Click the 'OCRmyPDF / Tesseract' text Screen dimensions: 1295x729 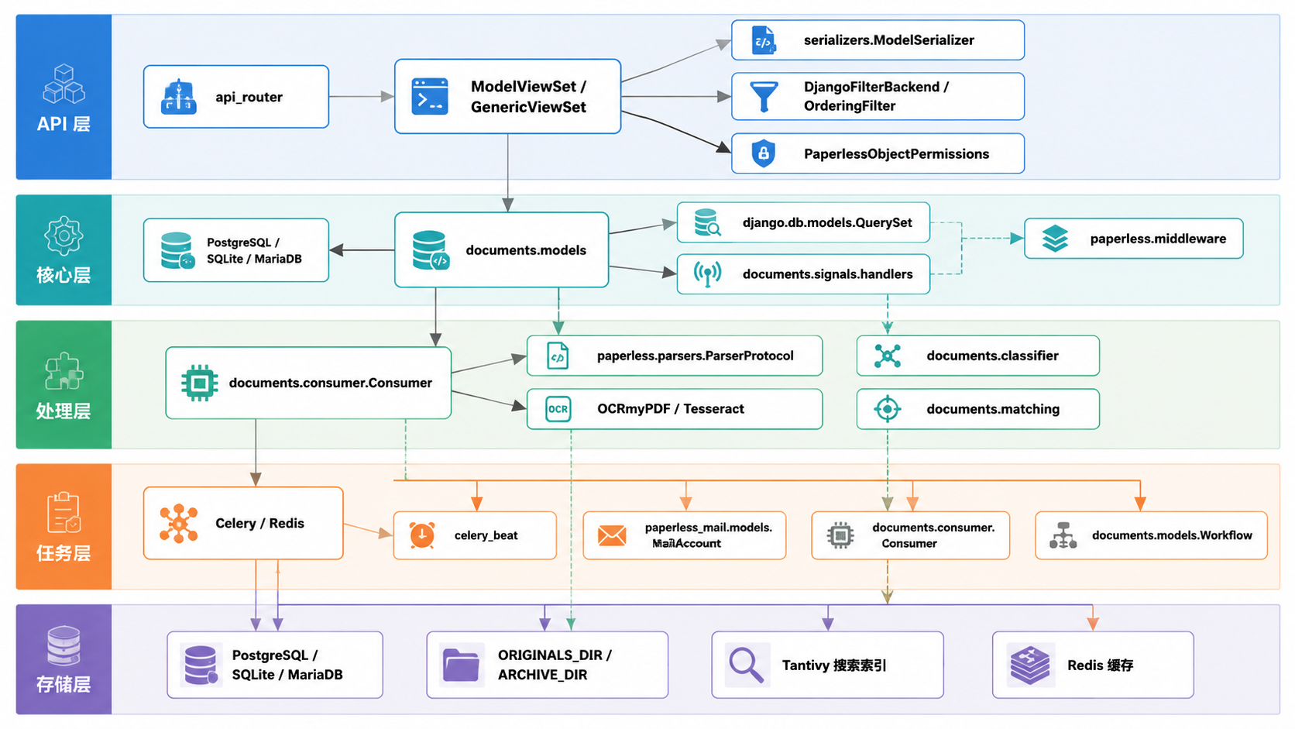(x=671, y=409)
